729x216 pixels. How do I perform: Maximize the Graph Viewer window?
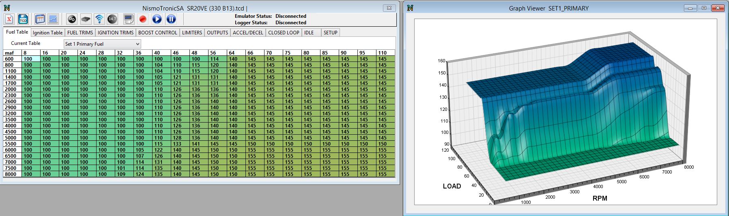[704, 8]
